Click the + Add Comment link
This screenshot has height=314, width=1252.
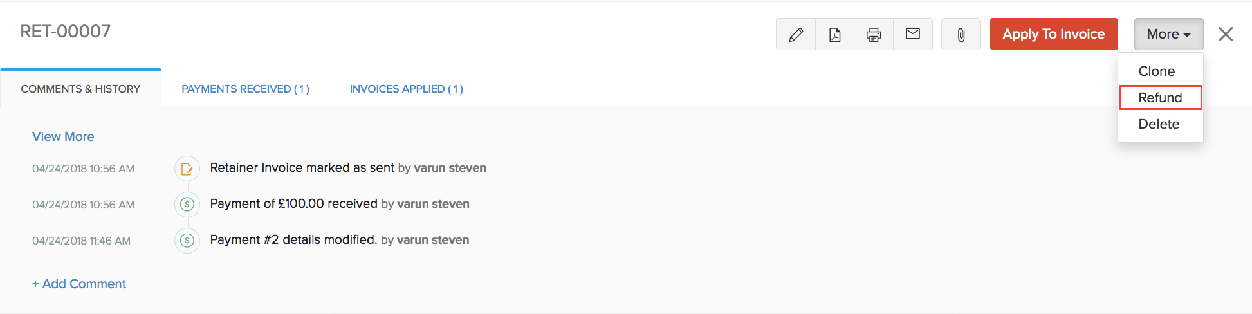[x=79, y=284]
